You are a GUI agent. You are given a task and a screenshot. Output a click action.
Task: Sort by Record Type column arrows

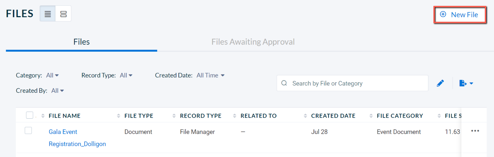[x=174, y=116]
